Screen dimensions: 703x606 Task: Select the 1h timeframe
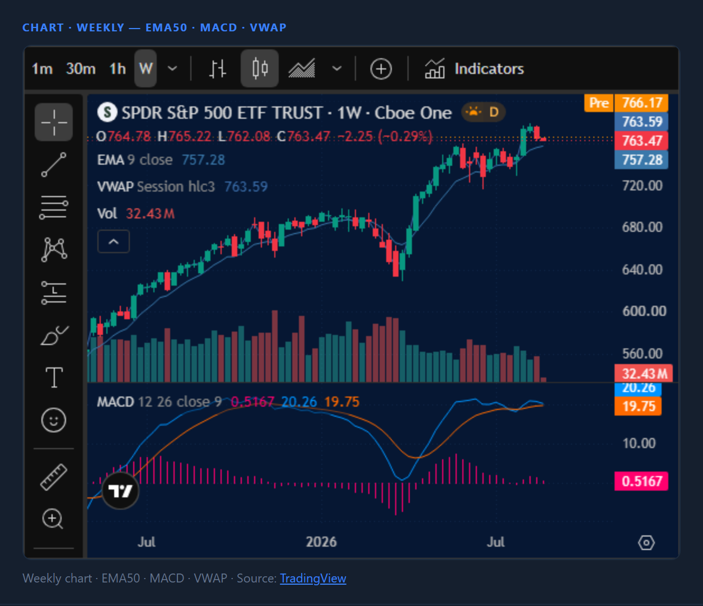click(118, 69)
